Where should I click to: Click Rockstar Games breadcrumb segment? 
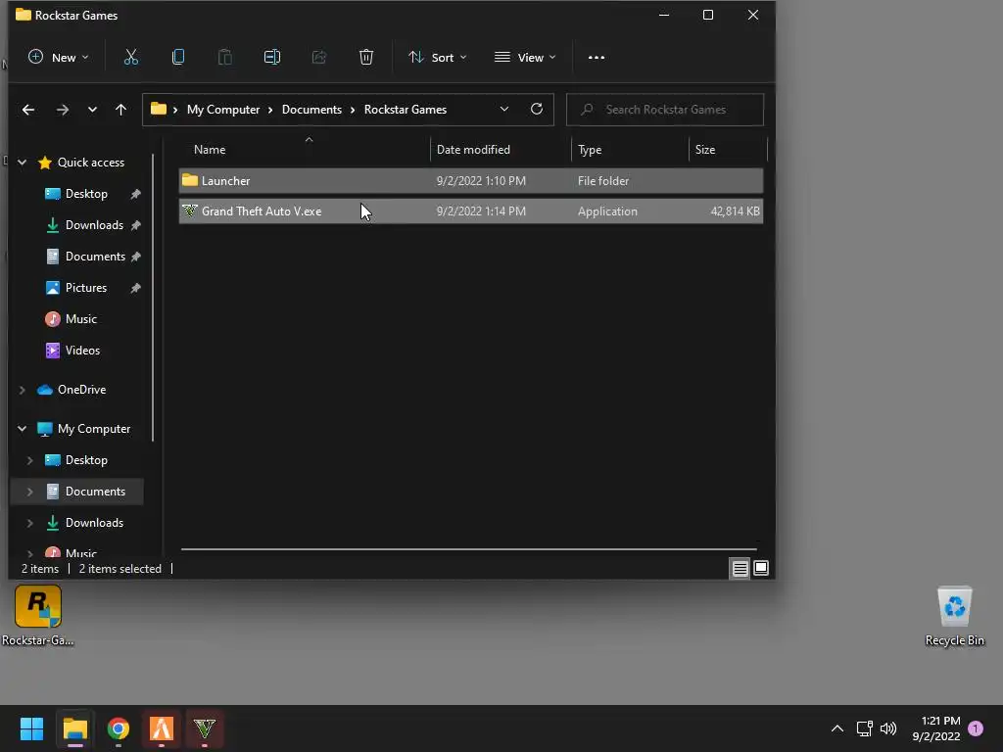tap(406, 110)
